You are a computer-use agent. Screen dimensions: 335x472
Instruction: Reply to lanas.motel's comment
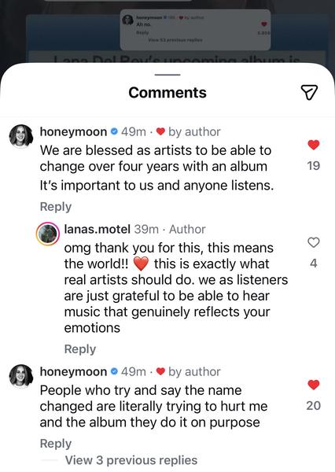80,349
